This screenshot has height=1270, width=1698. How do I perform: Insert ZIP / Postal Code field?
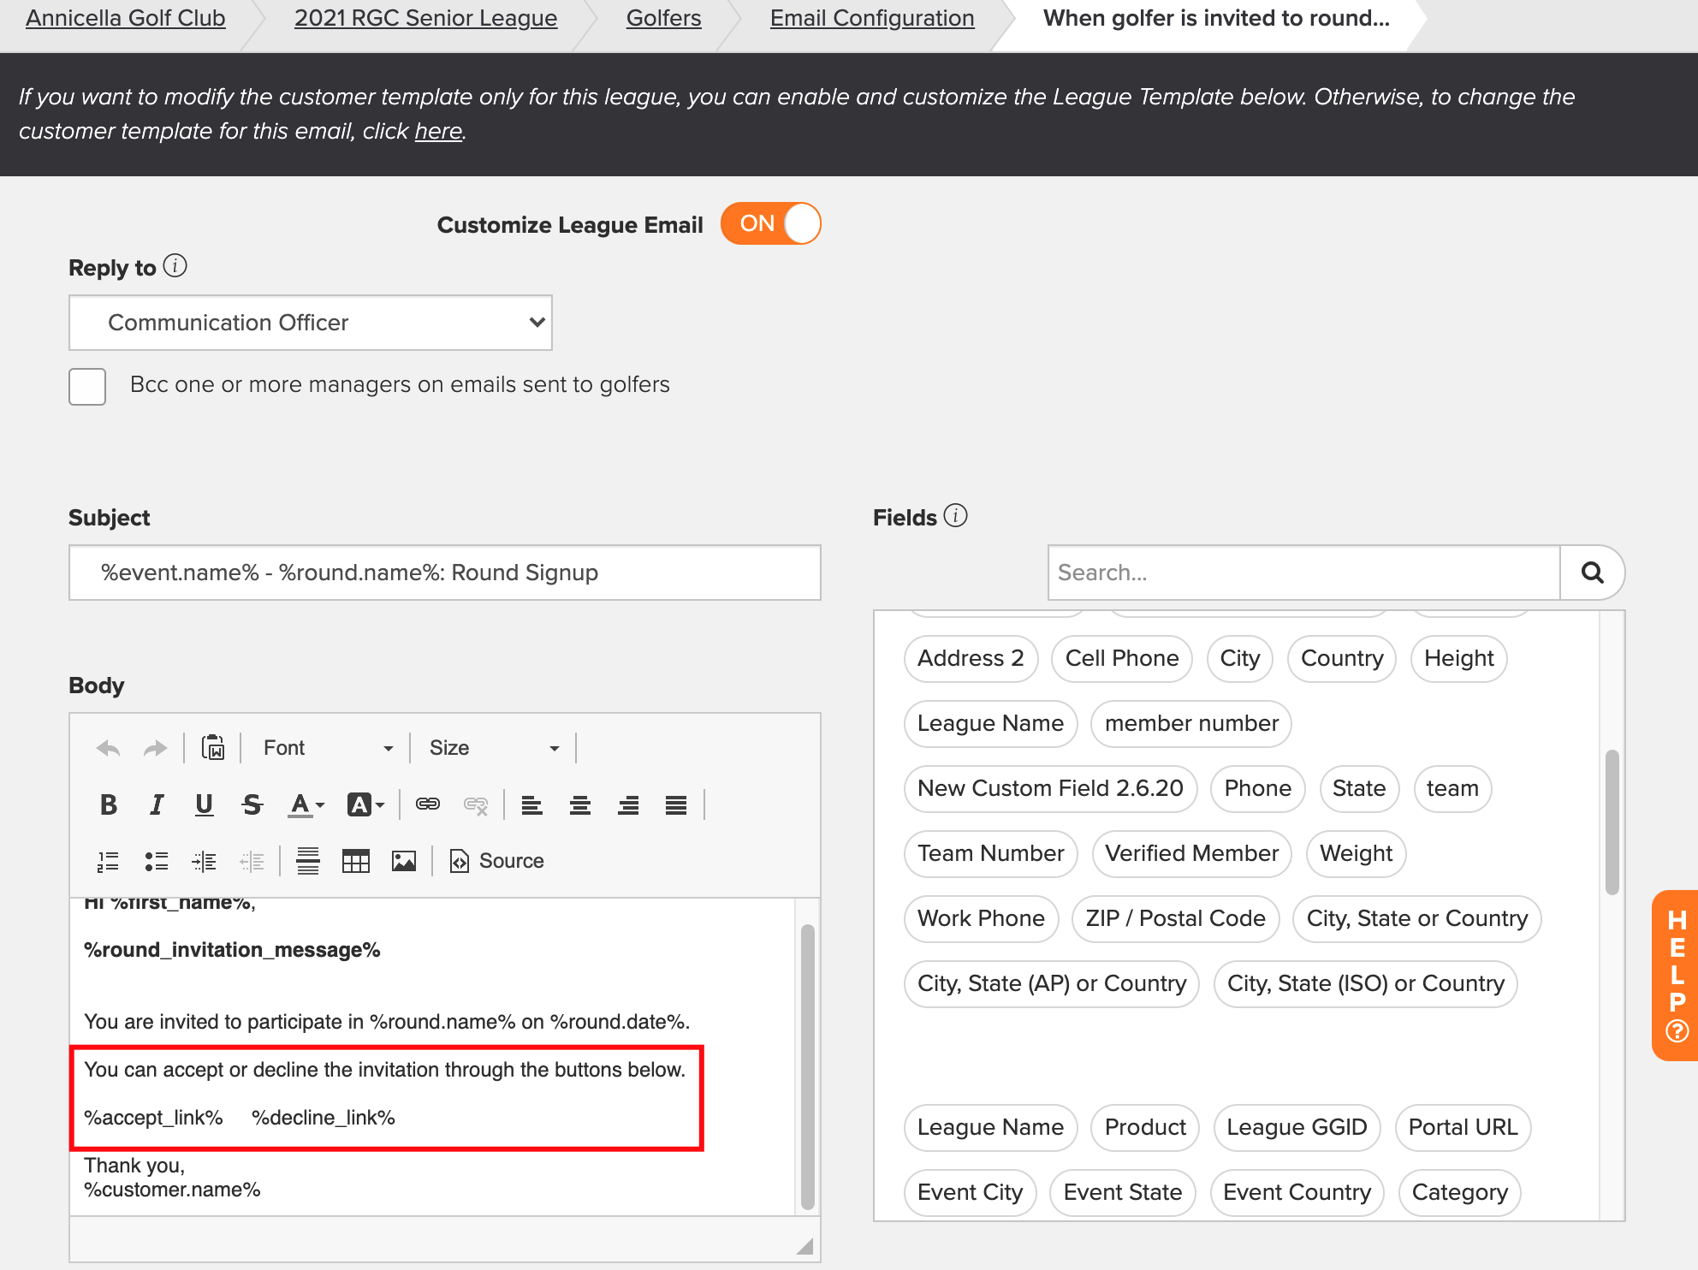click(x=1175, y=918)
